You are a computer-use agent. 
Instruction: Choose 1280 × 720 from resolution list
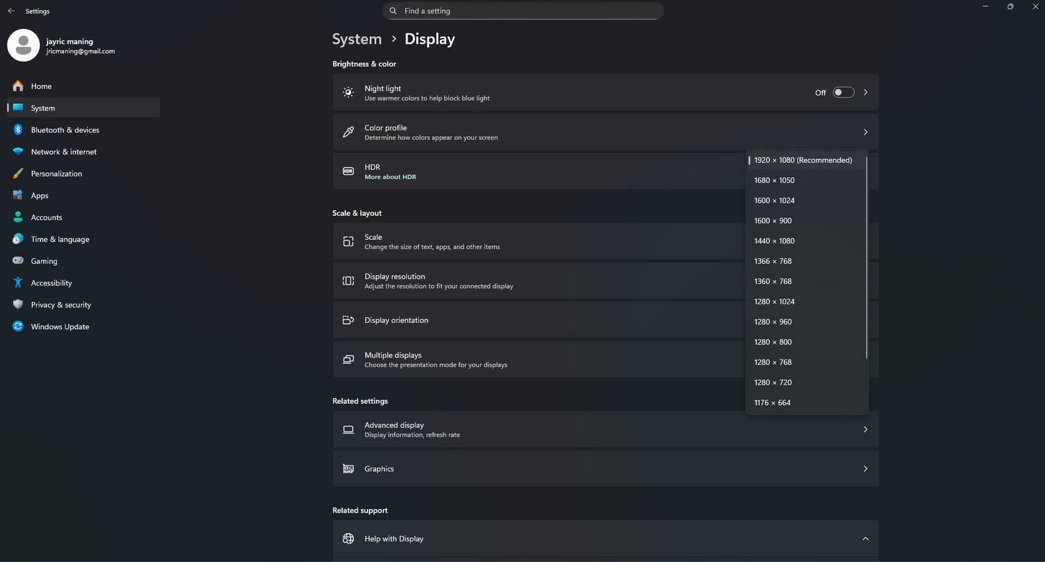click(x=773, y=382)
